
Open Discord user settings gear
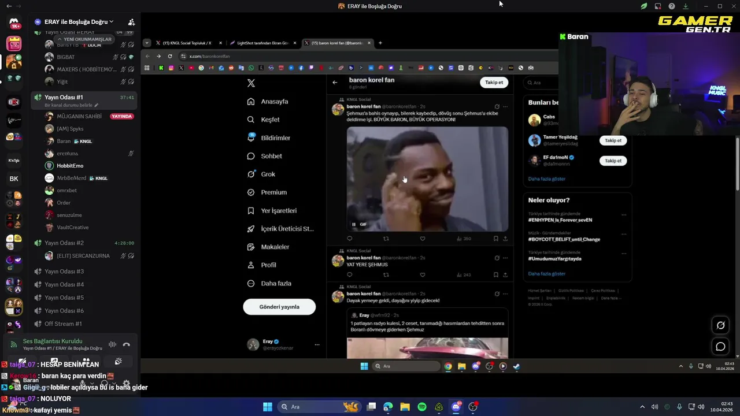(x=127, y=382)
